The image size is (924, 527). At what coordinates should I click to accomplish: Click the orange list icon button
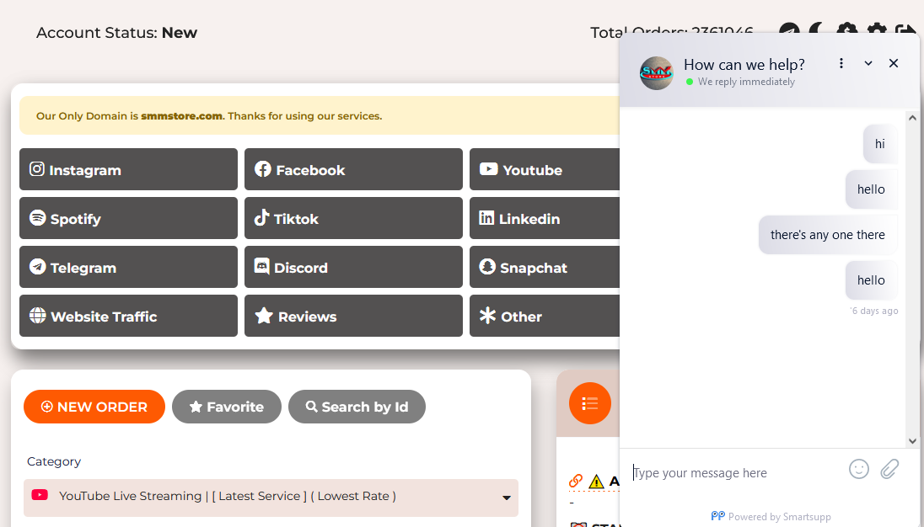pyautogui.click(x=590, y=403)
